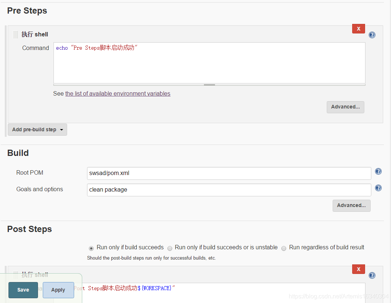
Task: Save the job configuration
Action: coord(23,290)
